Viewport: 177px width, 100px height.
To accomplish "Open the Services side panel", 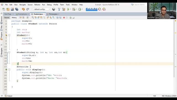I will pyautogui.click(x=1, y=20).
